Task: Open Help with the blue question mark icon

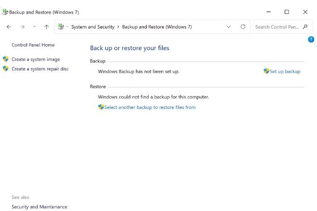Action: point(311,40)
